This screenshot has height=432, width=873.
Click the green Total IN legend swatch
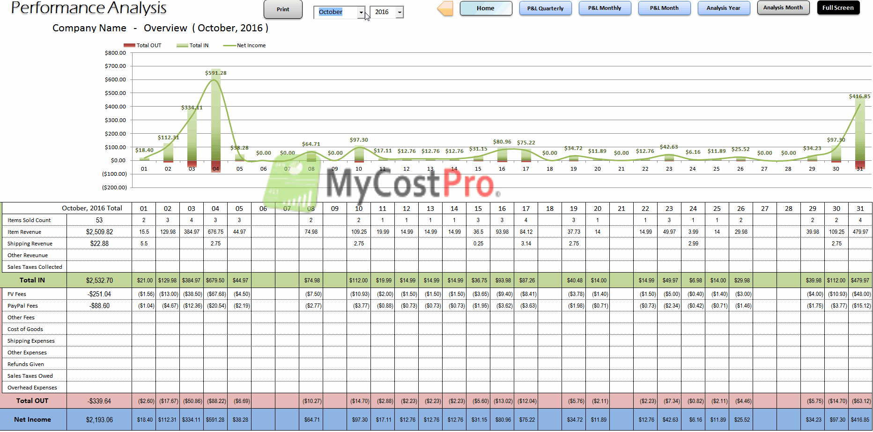[x=182, y=46]
